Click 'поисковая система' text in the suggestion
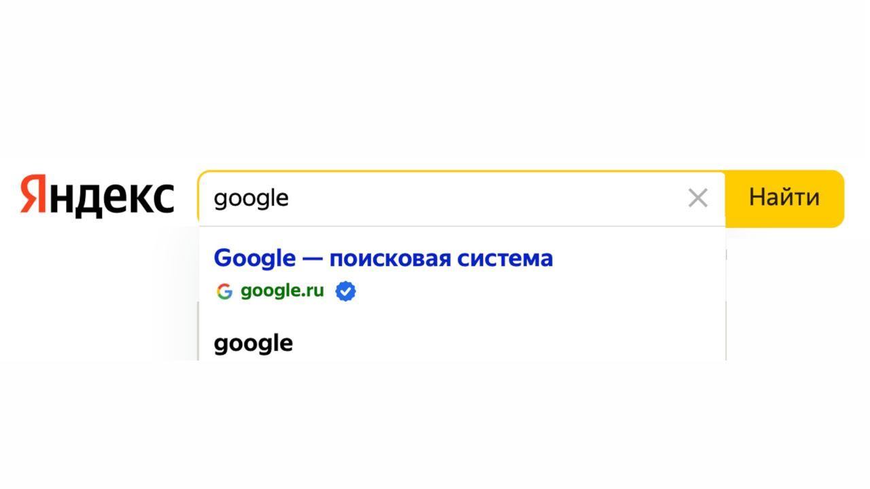This screenshot has width=870, height=489. [x=441, y=259]
